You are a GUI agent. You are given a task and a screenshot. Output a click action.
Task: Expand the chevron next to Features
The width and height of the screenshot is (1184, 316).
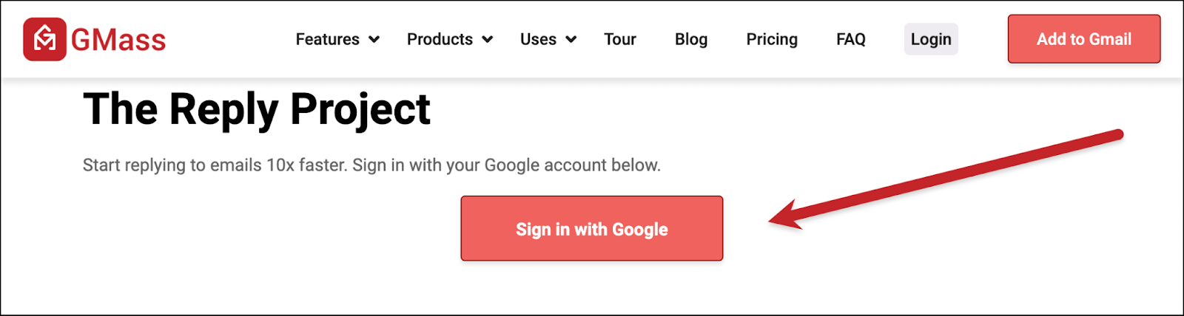pyautogui.click(x=374, y=40)
